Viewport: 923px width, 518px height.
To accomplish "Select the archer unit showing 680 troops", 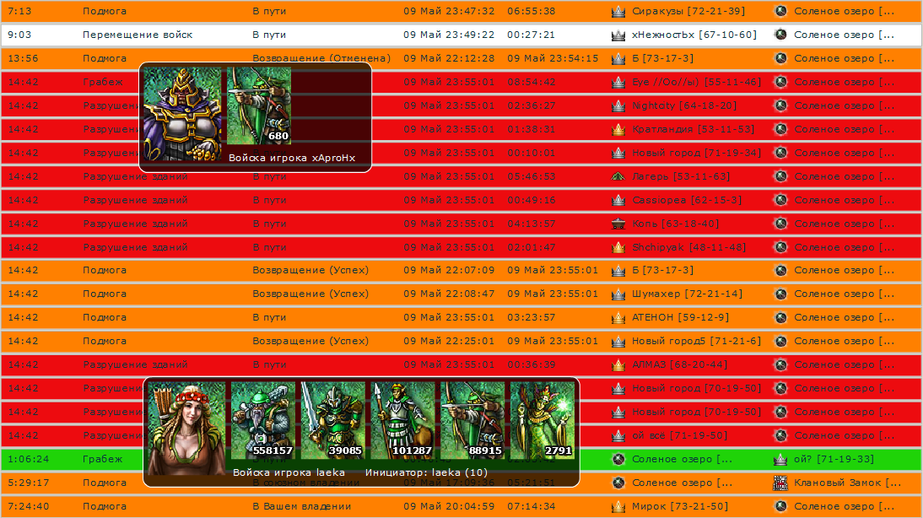I will click(258, 106).
